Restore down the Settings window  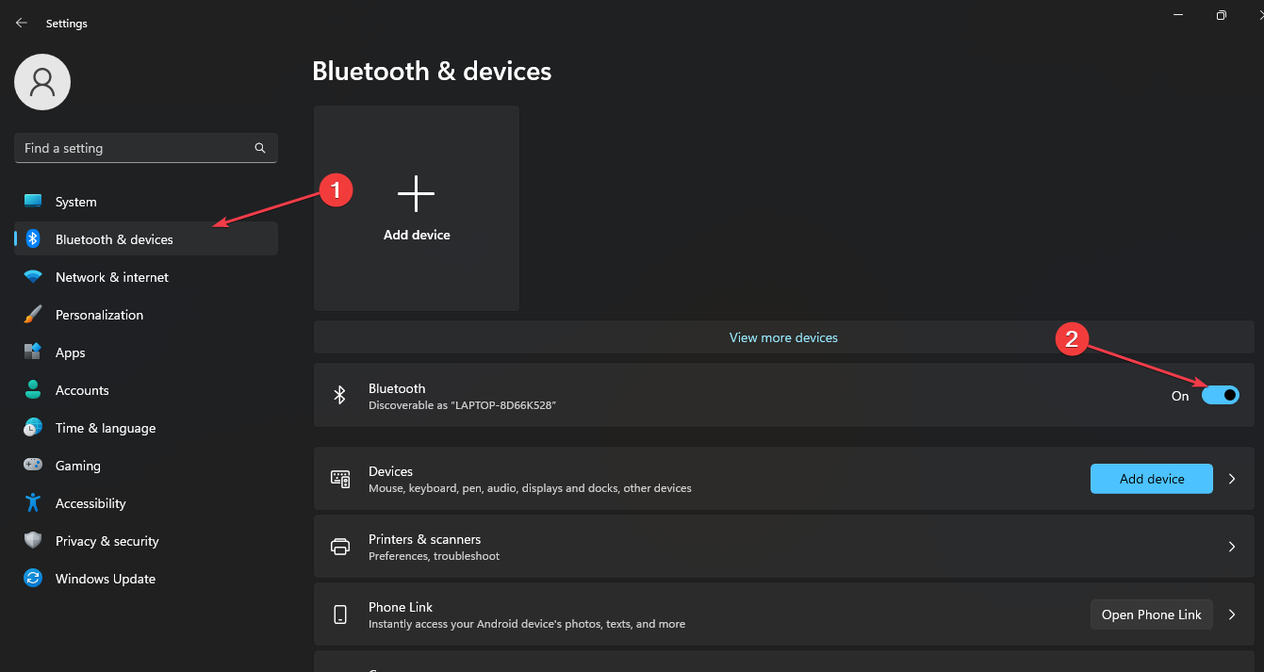click(1222, 15)
